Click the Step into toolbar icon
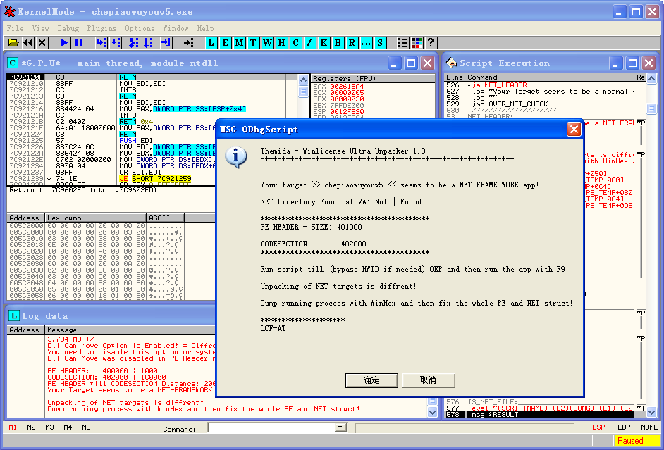The image size is (664, 450). [x=102, y=42]
